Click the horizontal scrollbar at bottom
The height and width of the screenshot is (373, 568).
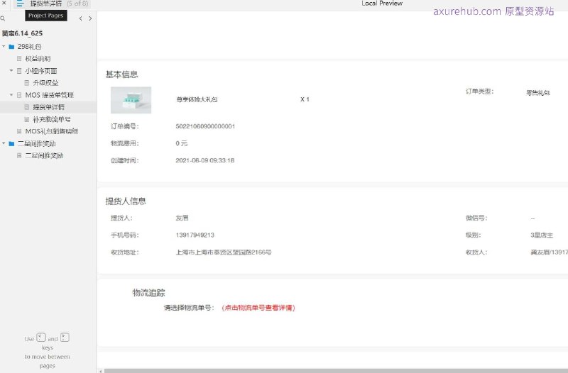[336, 371]
